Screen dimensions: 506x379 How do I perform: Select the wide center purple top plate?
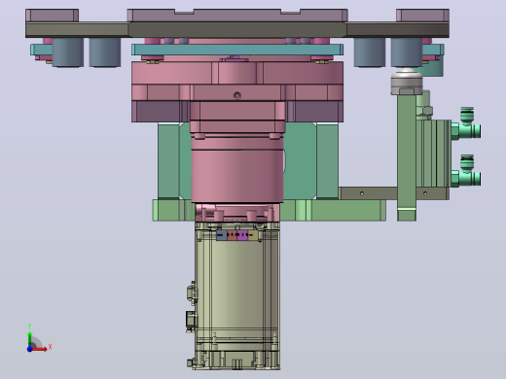[x=237, y=16]
